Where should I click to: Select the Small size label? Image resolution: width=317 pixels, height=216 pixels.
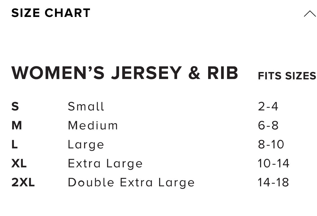86,107
